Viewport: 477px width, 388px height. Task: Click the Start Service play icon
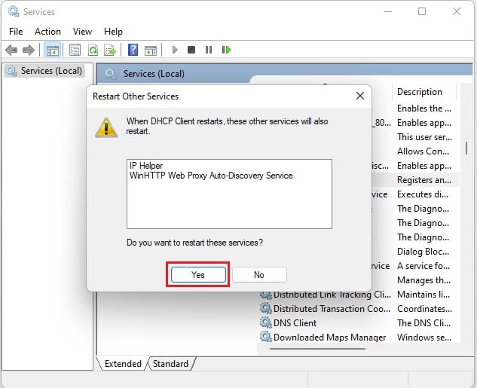175,50
